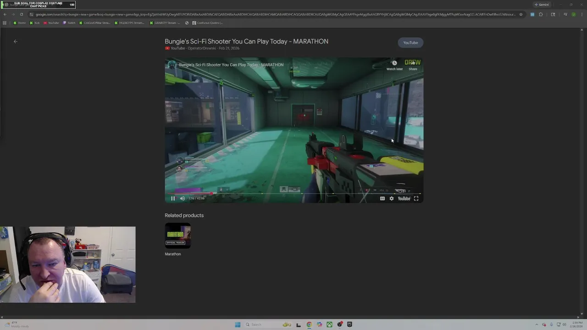Open the Windows Start menu
The height and width of the screenshot is (330, 587).
click(238, 324)
